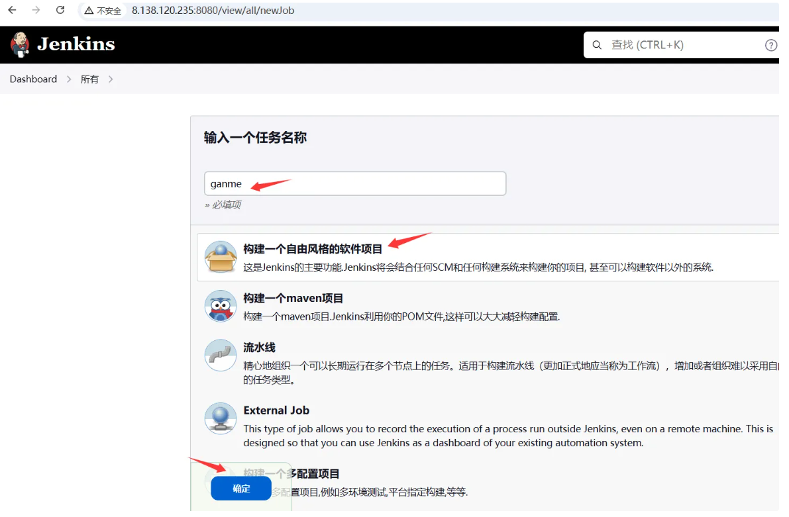Click the maven POM description text

[401, 316]
